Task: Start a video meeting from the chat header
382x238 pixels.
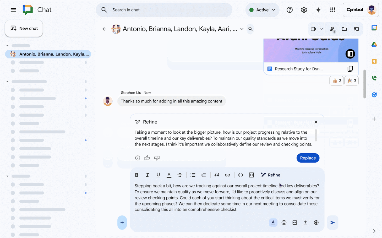Action: (314, 29)
